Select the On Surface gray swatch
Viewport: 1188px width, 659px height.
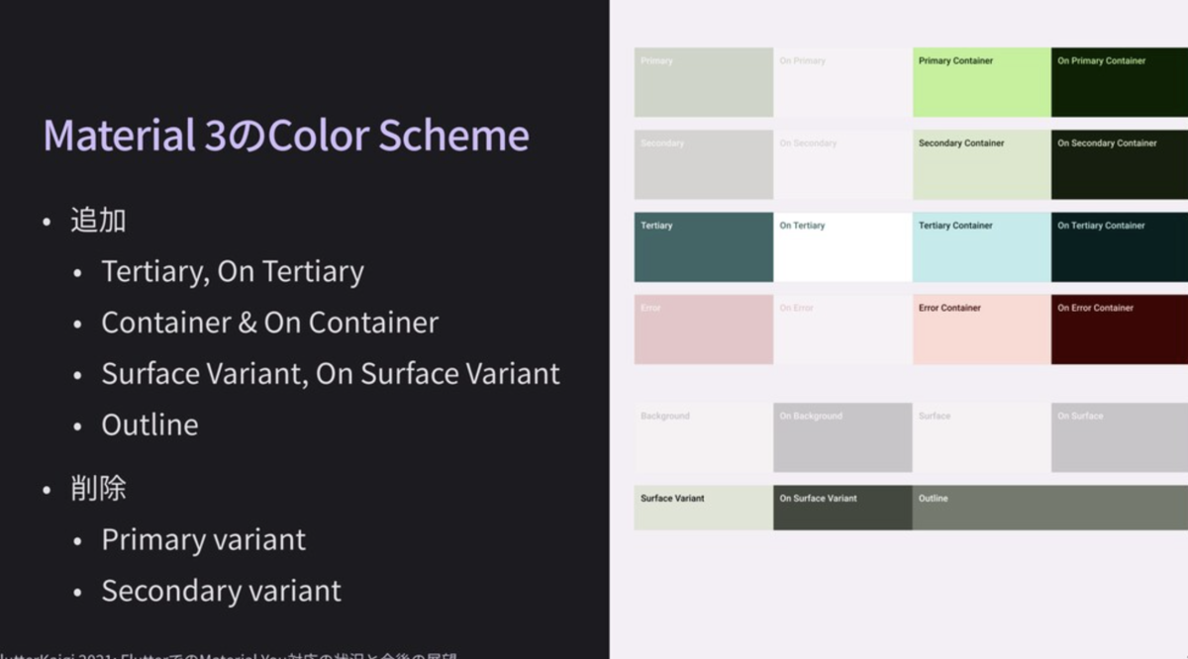pos(1120,437)
